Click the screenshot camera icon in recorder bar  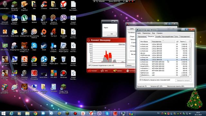(x=127, y=1)
